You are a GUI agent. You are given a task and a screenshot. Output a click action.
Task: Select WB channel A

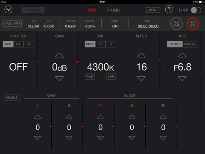pos(100,44)
